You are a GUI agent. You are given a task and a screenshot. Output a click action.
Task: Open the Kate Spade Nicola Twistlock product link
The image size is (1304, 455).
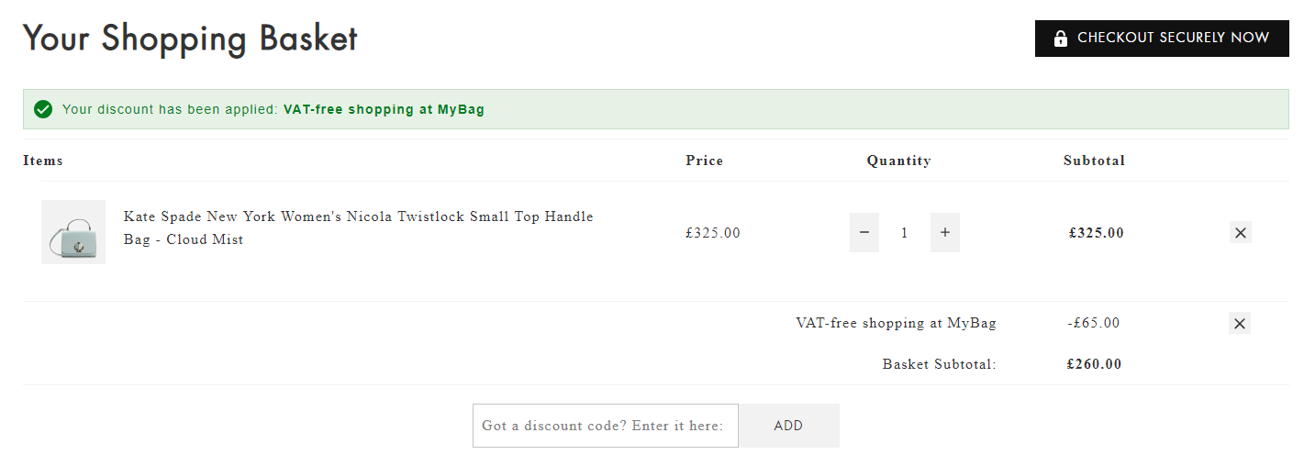(x=359, y=228)
